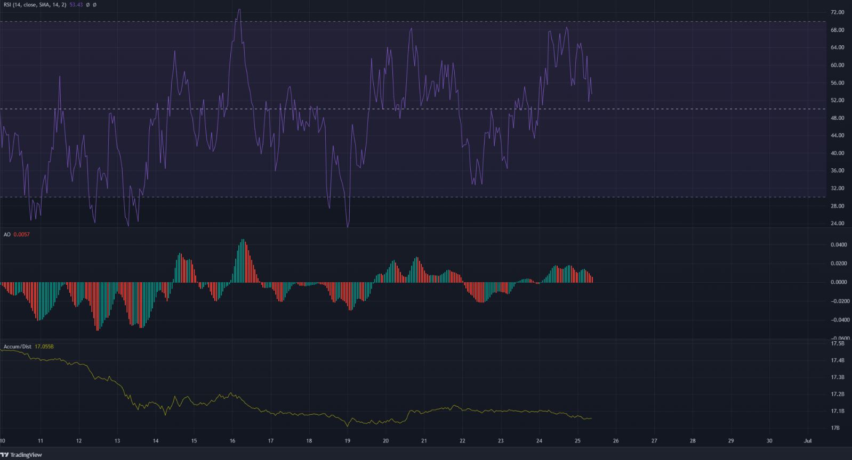Viewport: 852px width, 460px height.
Task: Click the 24.00 level on RSI scale
Action: [837, 224]
